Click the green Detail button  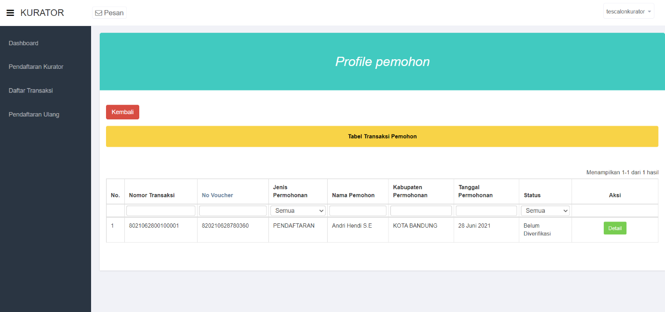pyautogui.click(x=614, y=228)
